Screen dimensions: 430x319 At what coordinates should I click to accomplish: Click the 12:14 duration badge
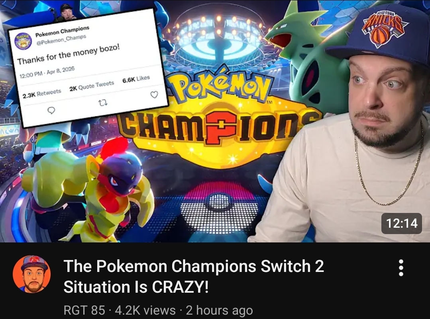click(x=402, y=223)
